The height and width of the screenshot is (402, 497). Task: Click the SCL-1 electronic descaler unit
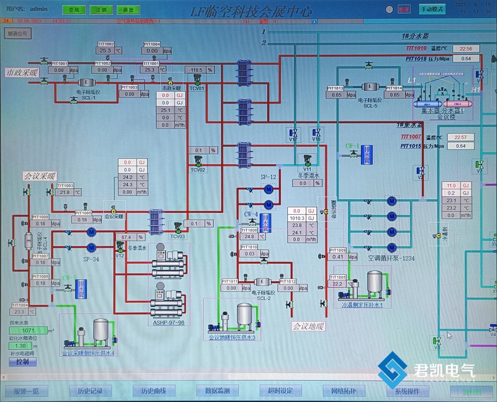(x=86, y=83)
